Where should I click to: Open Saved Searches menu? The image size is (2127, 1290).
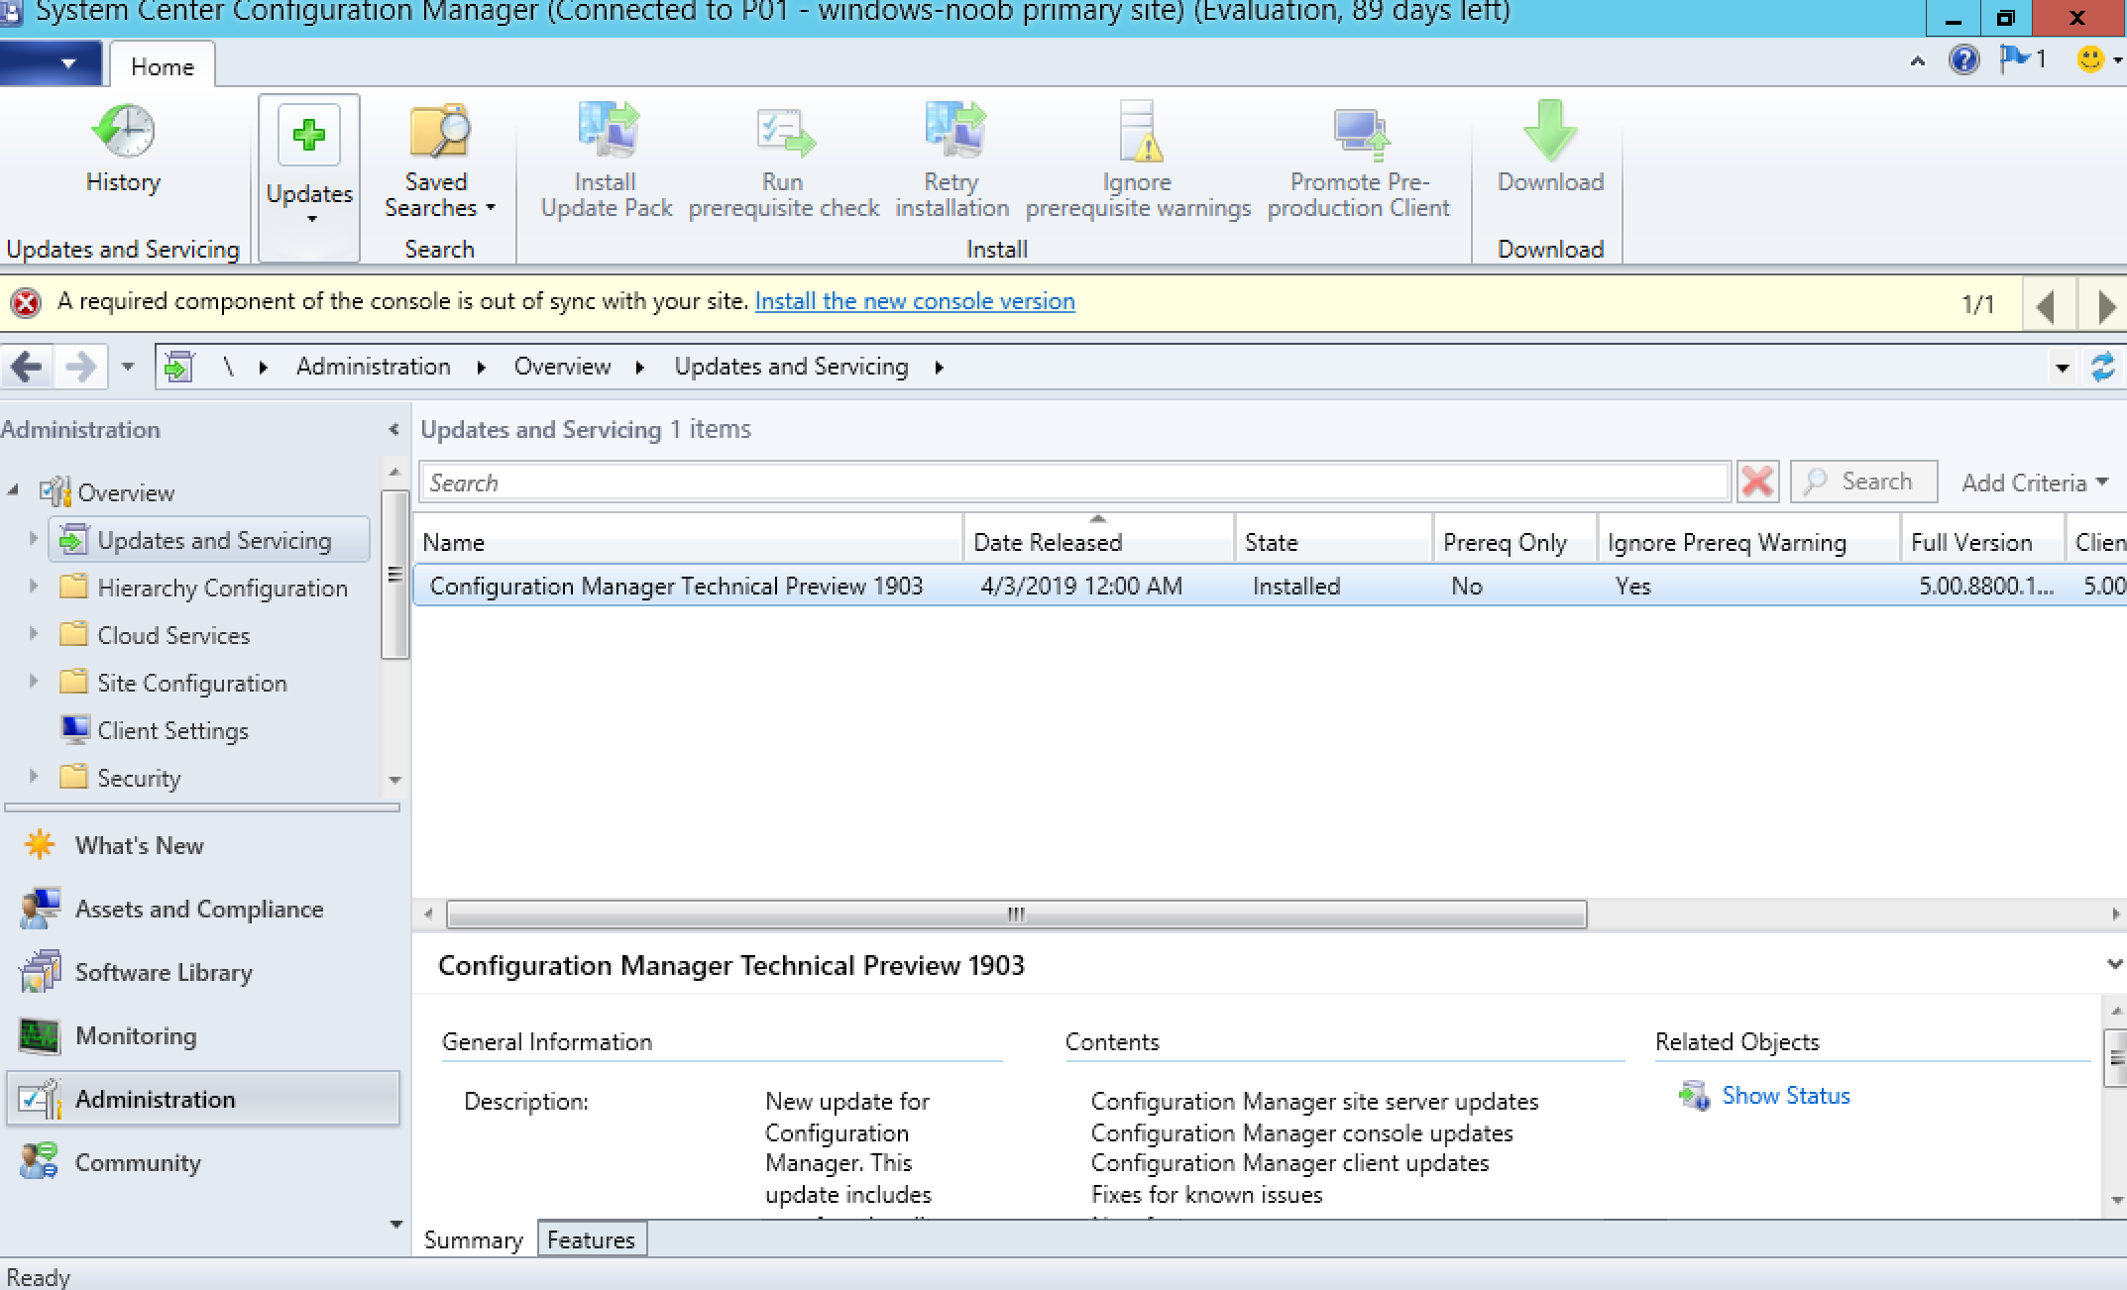439,161
